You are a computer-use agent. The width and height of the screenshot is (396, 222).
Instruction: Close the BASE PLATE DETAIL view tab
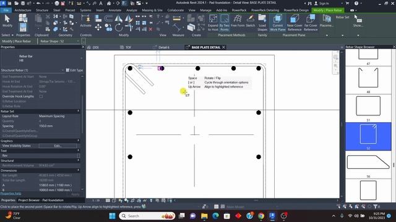(224, 47)
